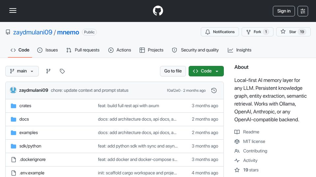Open the crates folder

pyautogui.click(x=25, y=106)
